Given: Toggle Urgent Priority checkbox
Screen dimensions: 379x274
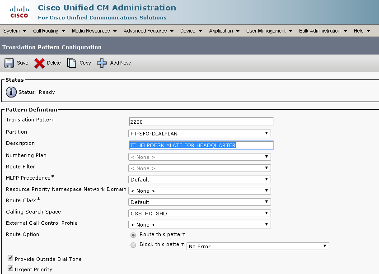Looking at the screenshot, I should tap(10, 268).
